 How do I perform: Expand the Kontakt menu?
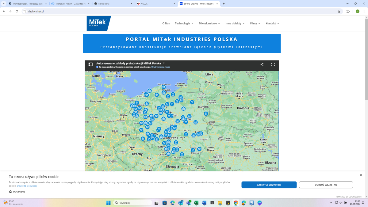coord(273,23)
